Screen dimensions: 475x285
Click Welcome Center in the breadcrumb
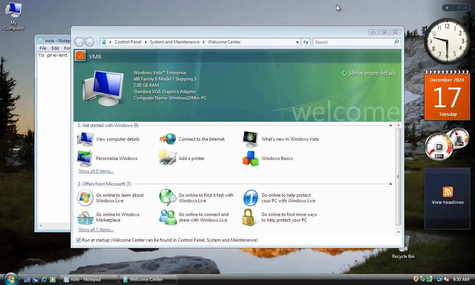point(224,42)
